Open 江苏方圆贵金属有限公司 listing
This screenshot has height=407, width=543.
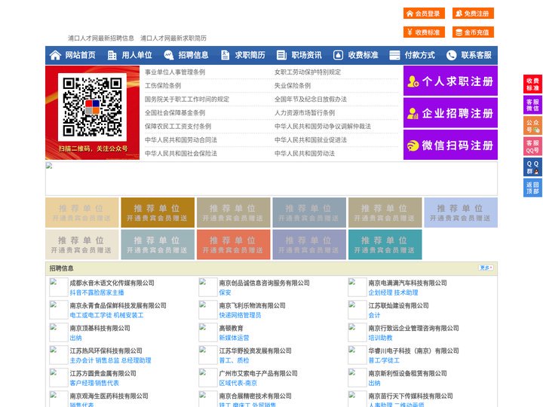tap(103, 373)
